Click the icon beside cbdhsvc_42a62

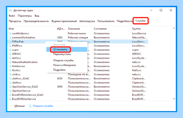click(10, 78)
